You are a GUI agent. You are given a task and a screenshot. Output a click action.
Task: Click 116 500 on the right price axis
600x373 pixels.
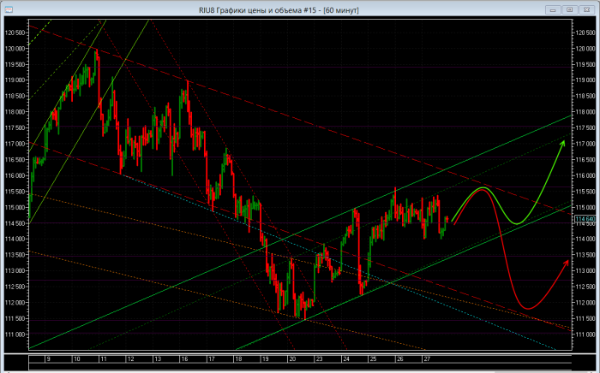pos(585,160)
